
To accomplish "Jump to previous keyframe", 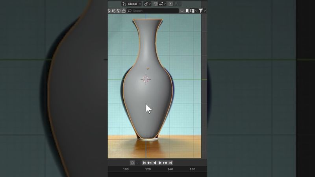I will tap(149, 163).
